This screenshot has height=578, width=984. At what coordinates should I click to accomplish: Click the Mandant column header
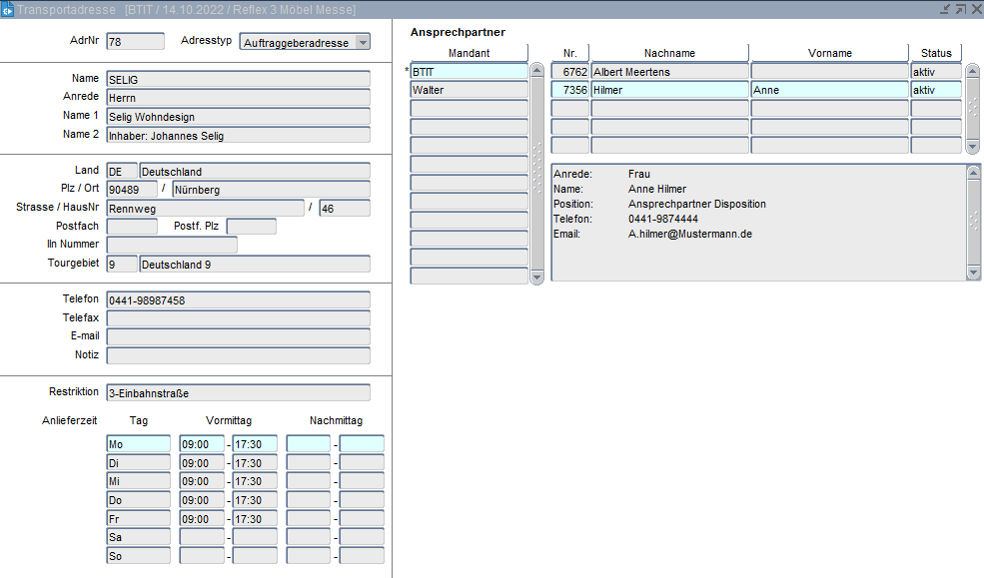point(469,53)
